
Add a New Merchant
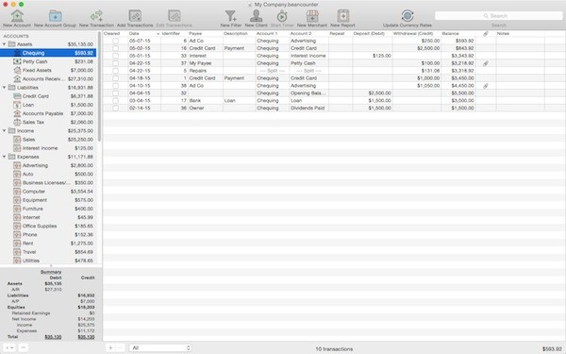312,16
